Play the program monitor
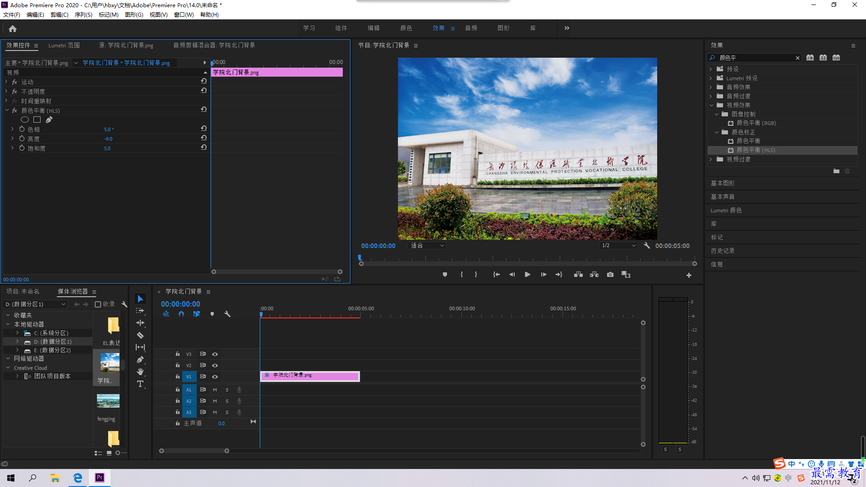The height and width of the screenshot is (487, 866). [527, 275]
